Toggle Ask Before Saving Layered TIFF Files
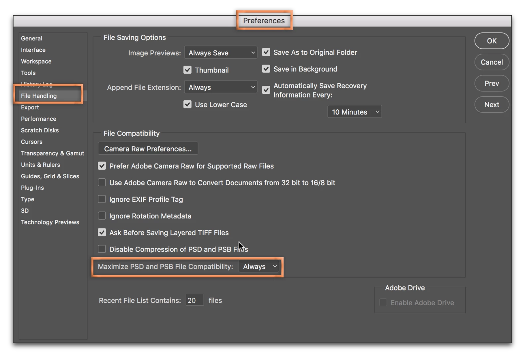525x358 pixels. [102, 232]
